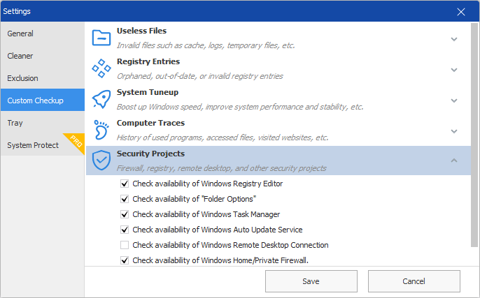Image resolution: width=480 pixels, height=298 pixels.
Task: Click the System Tuneup rocket icon
Action: [101, 99]
